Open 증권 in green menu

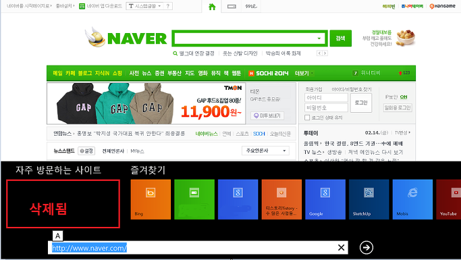click(x=159, y=73)
